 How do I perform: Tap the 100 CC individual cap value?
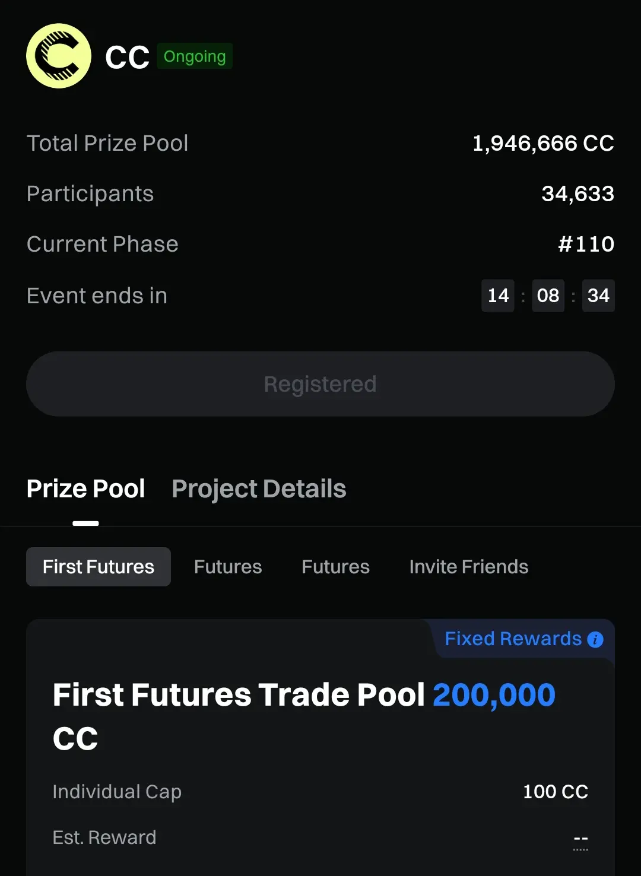pyautogui.click(x=555, y=792)
